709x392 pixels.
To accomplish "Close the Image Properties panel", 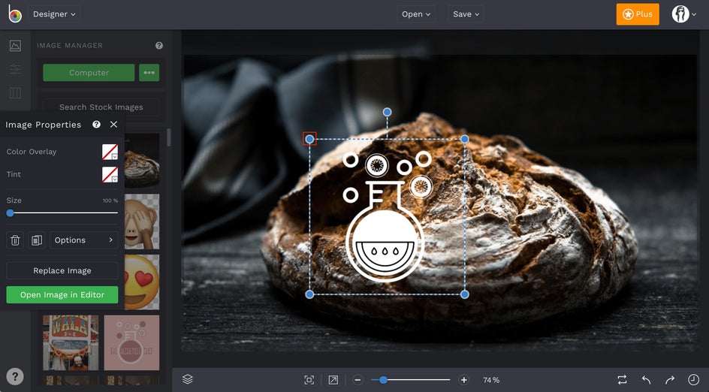I will 113,125.
